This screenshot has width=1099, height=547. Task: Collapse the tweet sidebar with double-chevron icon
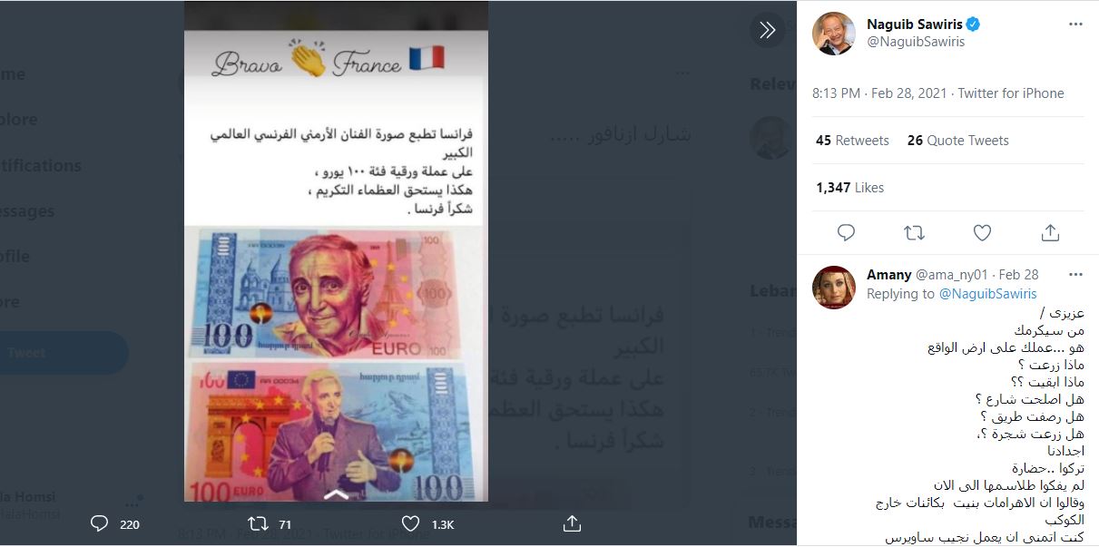point(768,30)
